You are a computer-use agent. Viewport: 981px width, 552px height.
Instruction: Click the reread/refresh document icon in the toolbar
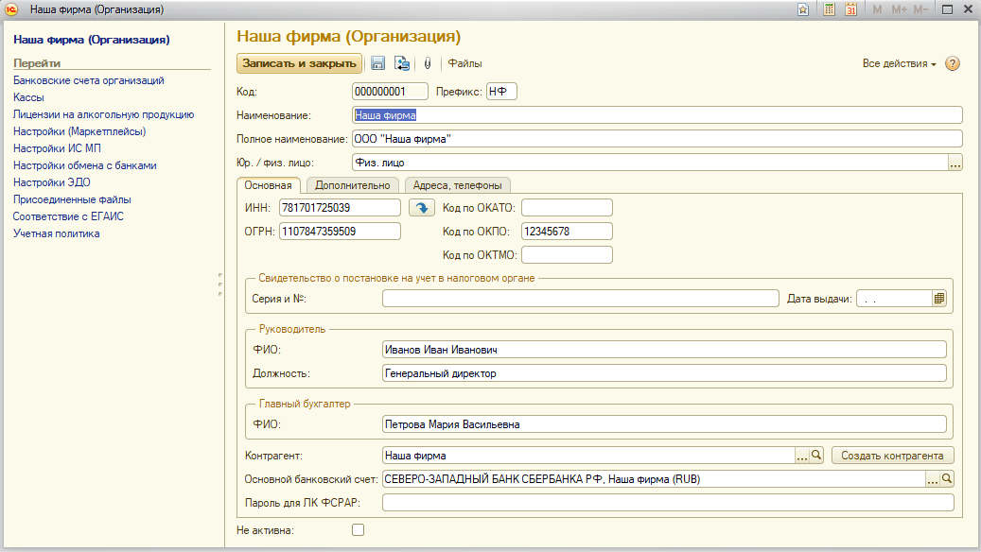pyautogui.click(x=402, y=63)
